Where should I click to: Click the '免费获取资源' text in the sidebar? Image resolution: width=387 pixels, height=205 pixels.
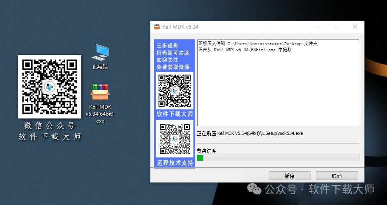click(x=173, y=67)
